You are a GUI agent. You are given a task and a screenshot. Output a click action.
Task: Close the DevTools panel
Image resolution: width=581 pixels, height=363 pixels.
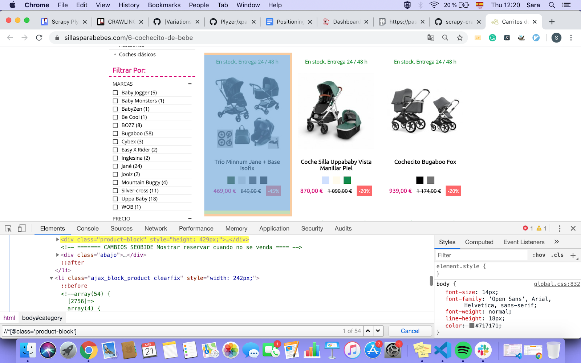(x=573, y=228)
